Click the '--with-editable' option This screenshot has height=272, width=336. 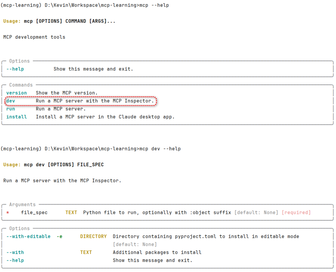28,237
